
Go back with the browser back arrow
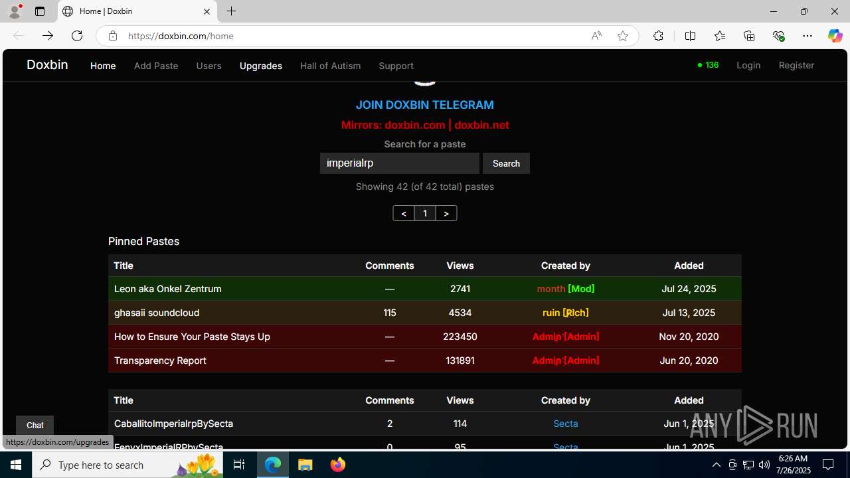(19, 36)
